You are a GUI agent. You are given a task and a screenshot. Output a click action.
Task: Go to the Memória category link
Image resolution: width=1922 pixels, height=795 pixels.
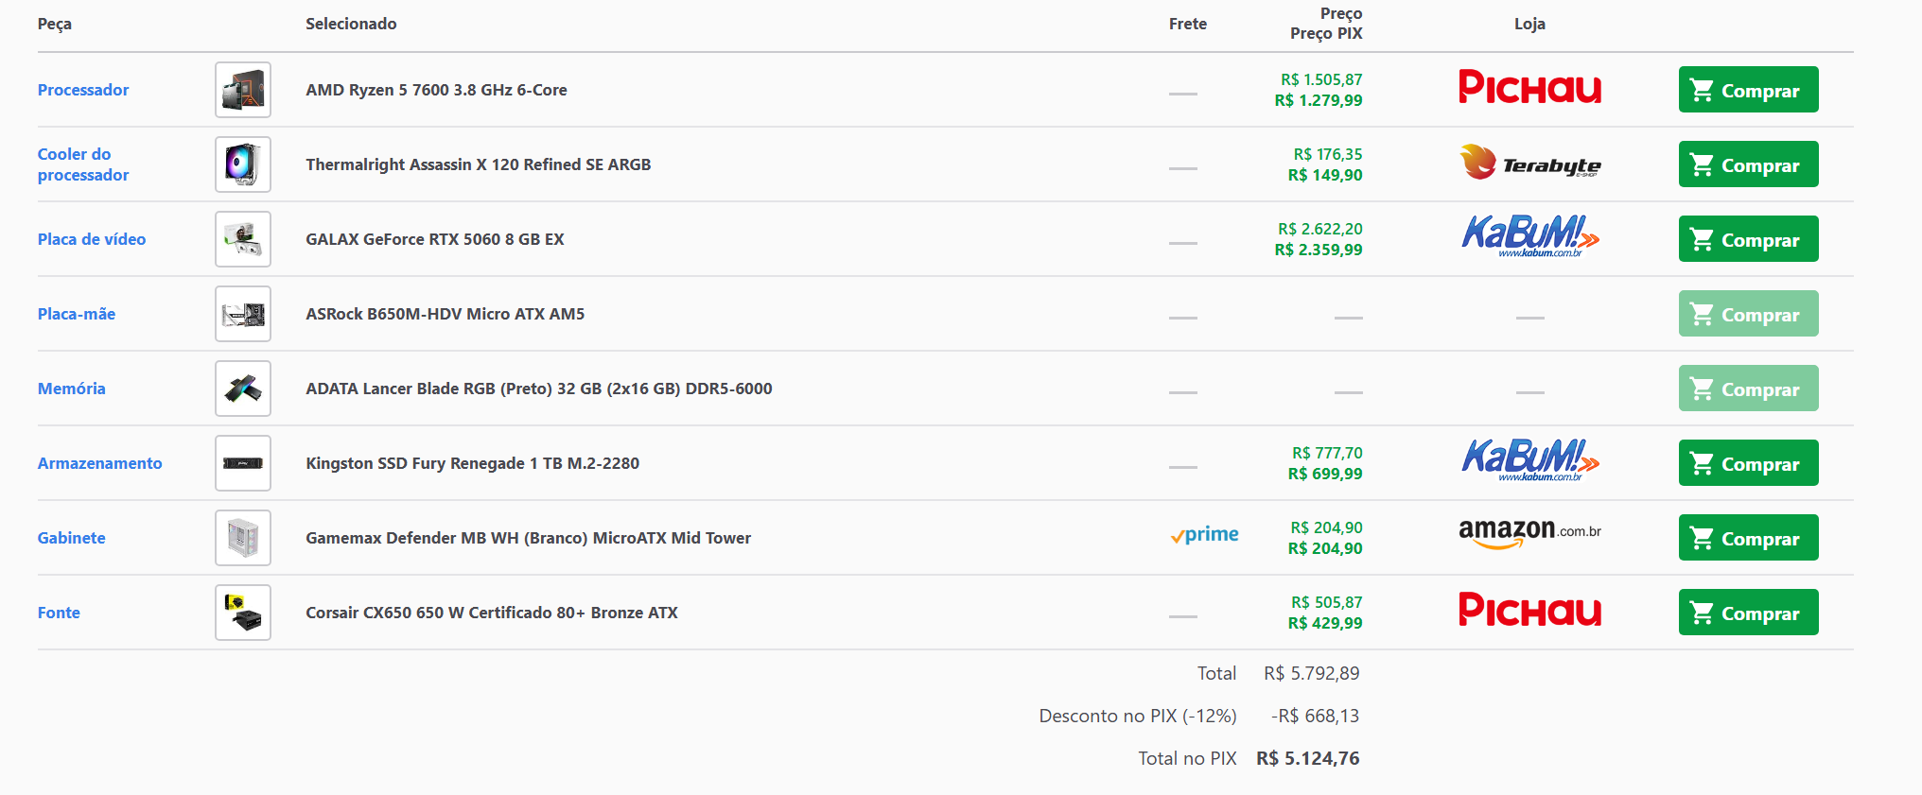(72, 389)
